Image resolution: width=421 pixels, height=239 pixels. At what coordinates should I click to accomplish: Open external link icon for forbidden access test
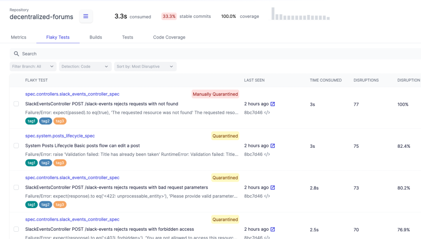pyautogui.click(x=272, y=229)
